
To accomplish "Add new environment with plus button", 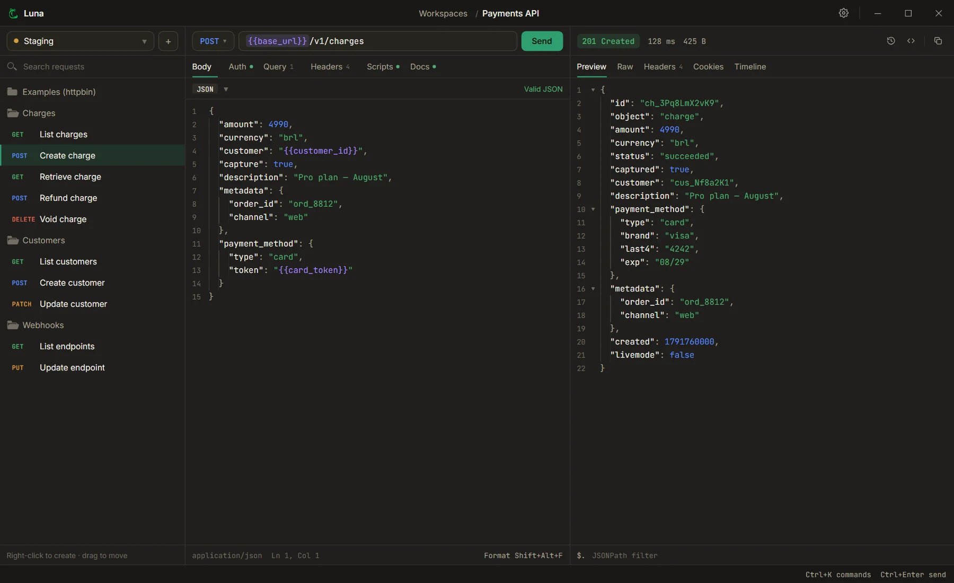I will pyautogui.click(x=168, y=41).
